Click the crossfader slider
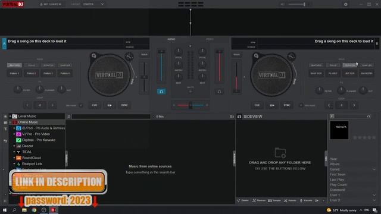This screenshot has width=381, height=214. point(190,105)
